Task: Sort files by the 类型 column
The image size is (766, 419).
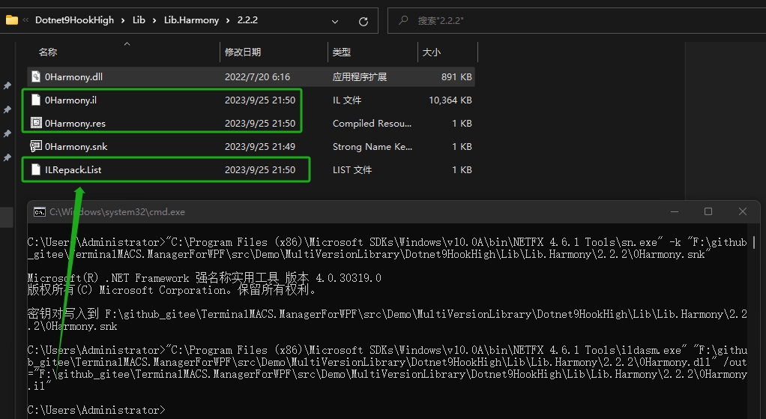Action: click(342, 52)
